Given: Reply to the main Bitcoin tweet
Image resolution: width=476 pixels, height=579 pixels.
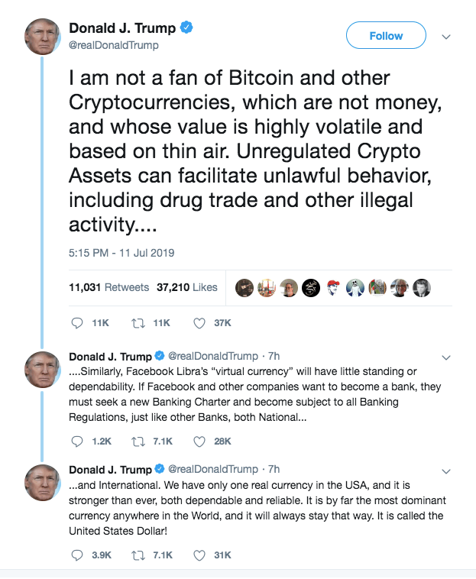Looking at the screenshot, I should tap(76, 323).
